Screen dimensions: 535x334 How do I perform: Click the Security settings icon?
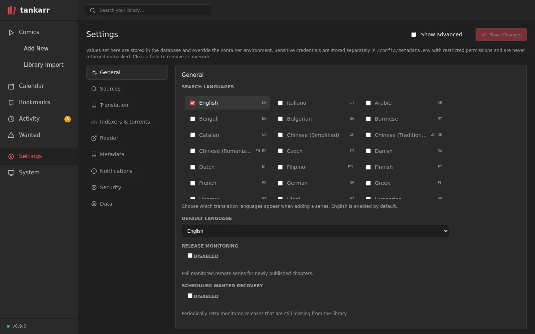coord(94,188)
